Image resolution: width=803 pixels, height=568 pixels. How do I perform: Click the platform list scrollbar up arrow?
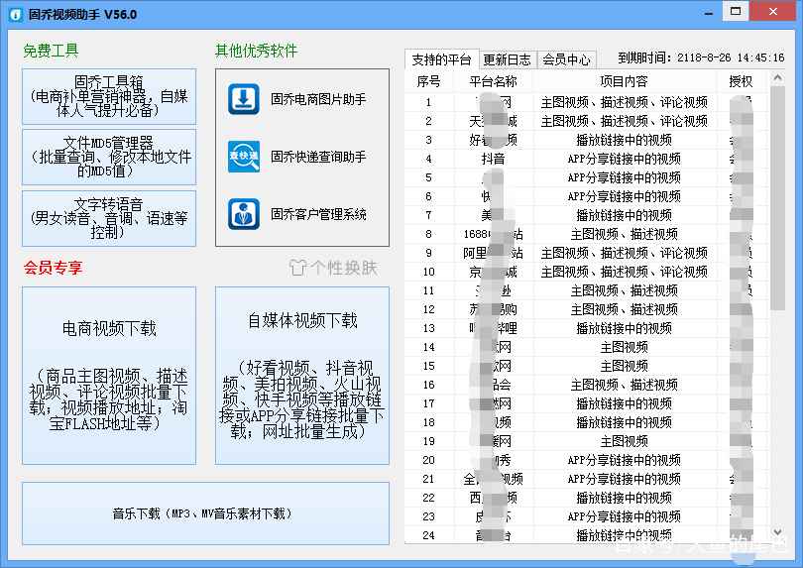(x=777, y=77)
